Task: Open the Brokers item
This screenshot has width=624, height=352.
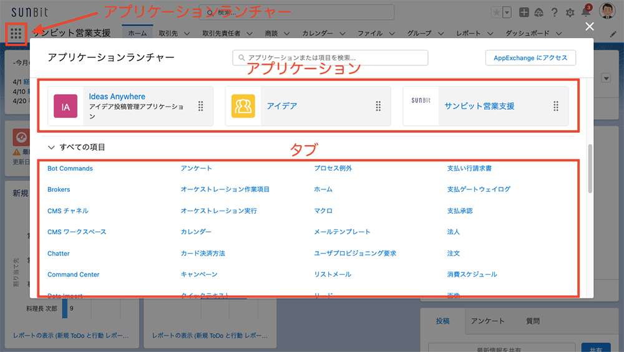Action: click(59, 189)
